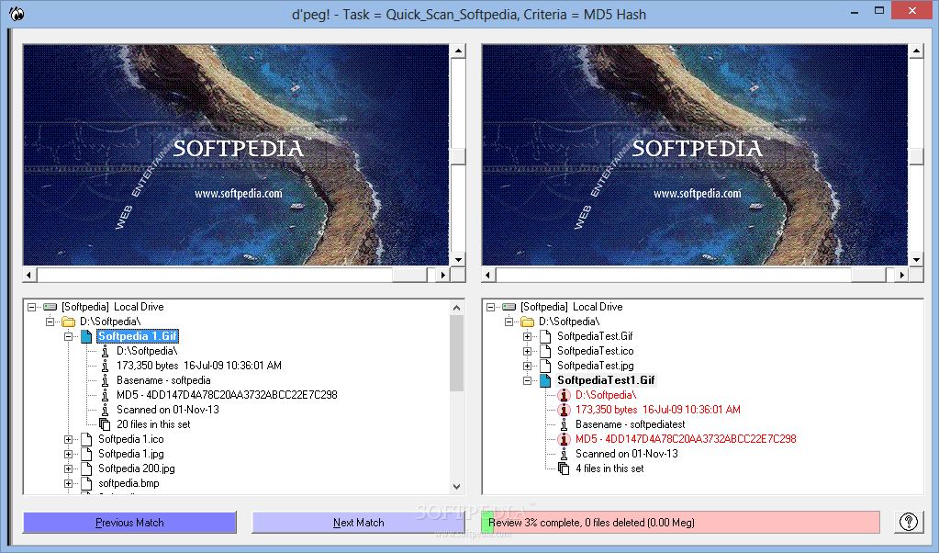Click the review progress bar
Viewport: 939px width, 553px height.
click(x=681, y=523)
